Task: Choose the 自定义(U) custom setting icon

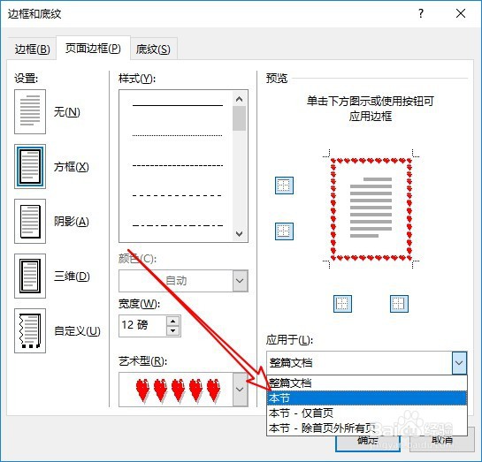Action: click(x=30, y=330)
